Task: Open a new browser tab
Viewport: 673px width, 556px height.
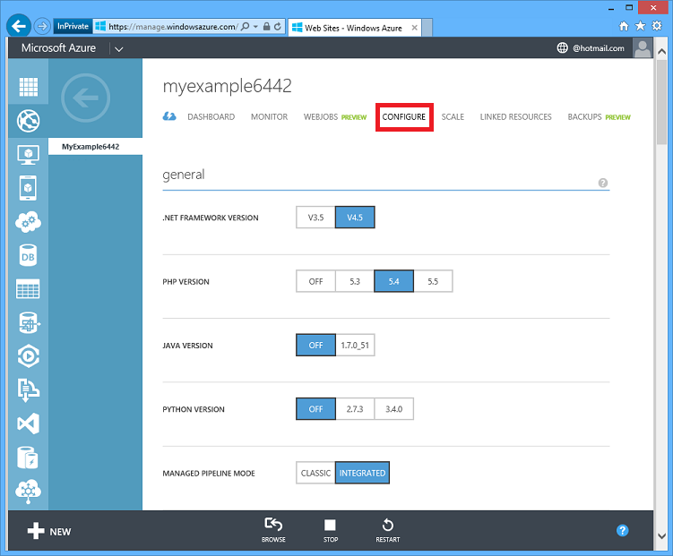Action: point(427,28)
